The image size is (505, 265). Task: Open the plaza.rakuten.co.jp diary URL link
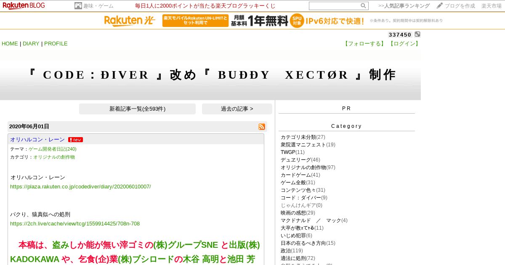coord(80,186)
